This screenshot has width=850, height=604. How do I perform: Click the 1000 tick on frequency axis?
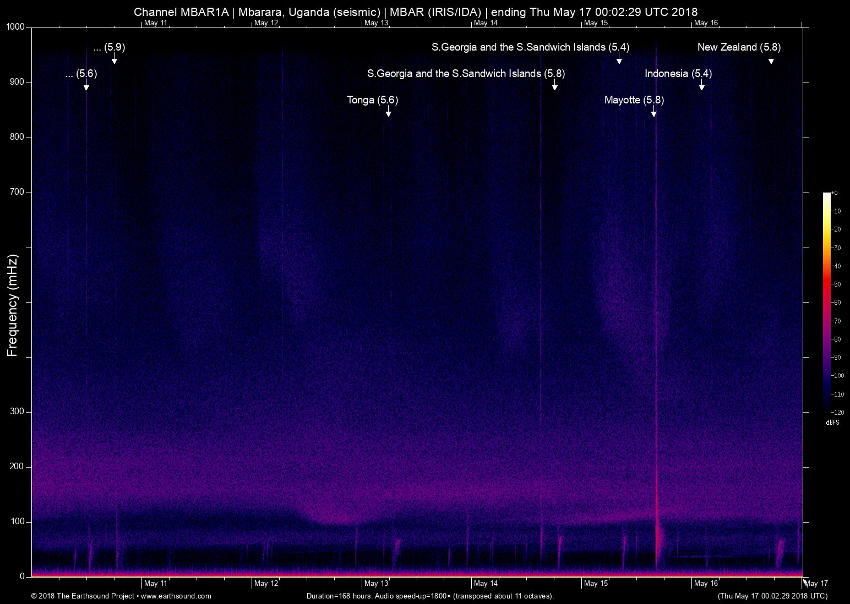tap(15, 27)
